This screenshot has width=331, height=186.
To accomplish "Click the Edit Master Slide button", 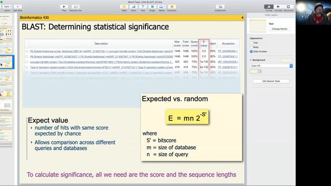I will (x=271, y=81).
